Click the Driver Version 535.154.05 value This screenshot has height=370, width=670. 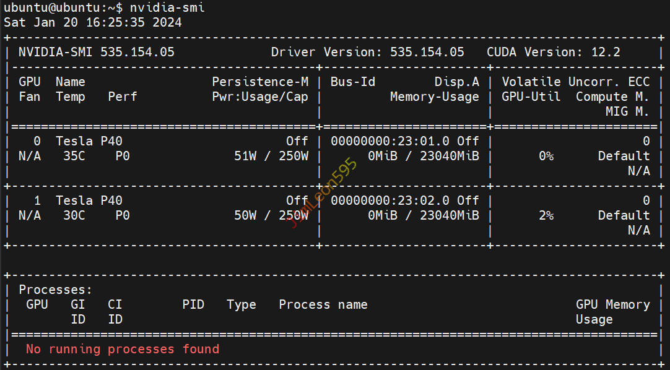(427, 52)
